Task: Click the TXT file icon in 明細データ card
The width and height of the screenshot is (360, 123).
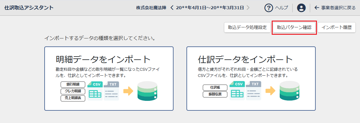Action: [x=111, y=91]
